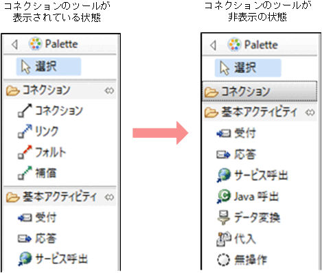Select the 受付 activity in right palette
The height and width of the screenshot is (273, 322).
(236, 133)
